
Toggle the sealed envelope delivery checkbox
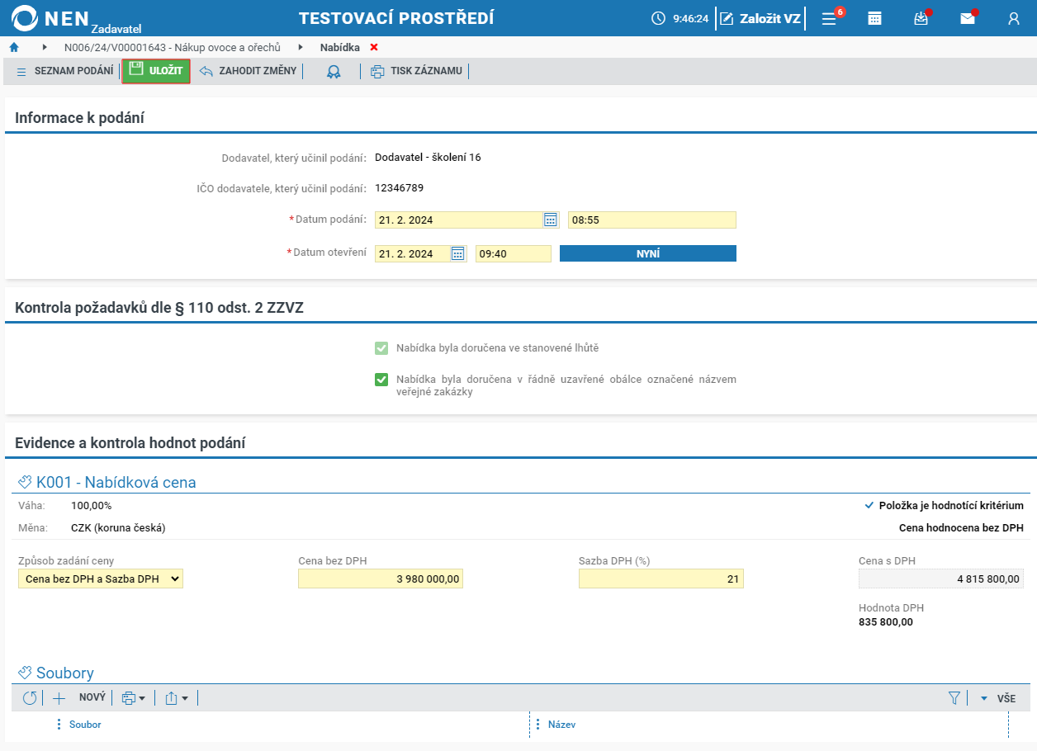[x=381, y=380]
